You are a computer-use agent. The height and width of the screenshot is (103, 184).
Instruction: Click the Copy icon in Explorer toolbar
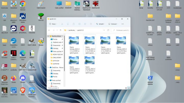(68, 24)
